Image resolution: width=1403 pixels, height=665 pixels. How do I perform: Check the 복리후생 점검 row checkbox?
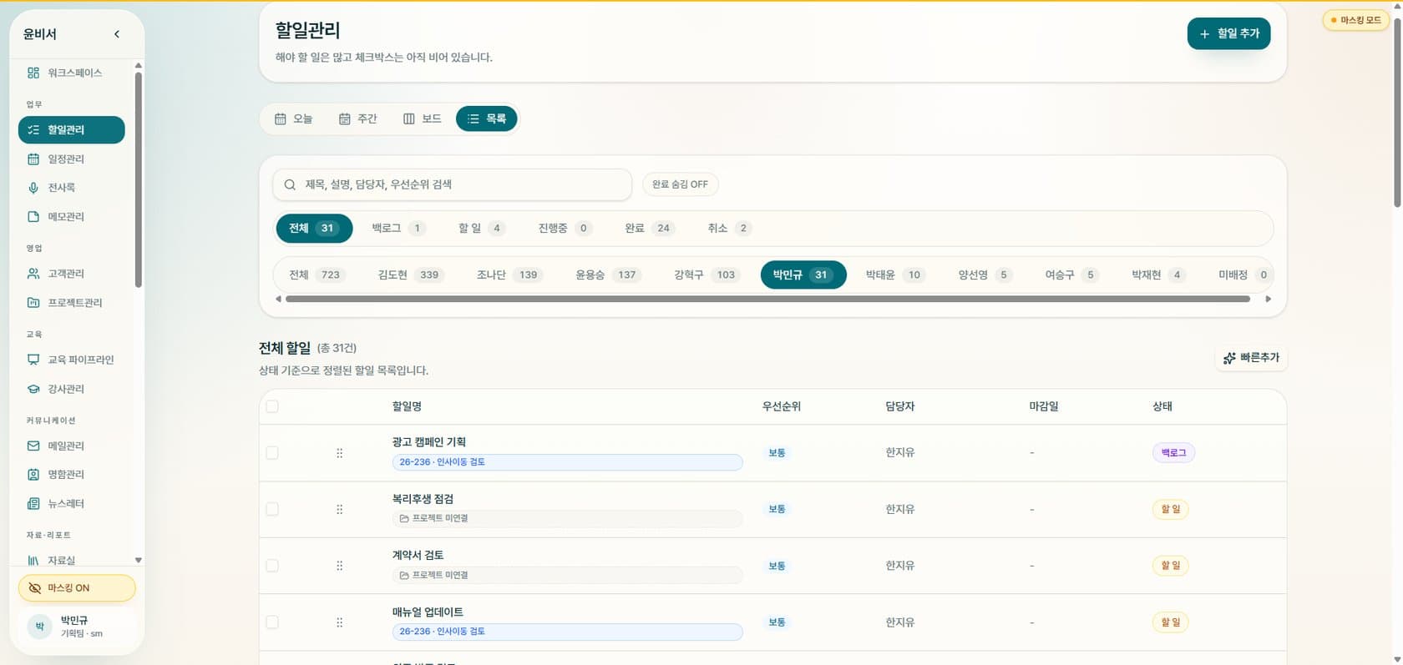click(272, 509)
